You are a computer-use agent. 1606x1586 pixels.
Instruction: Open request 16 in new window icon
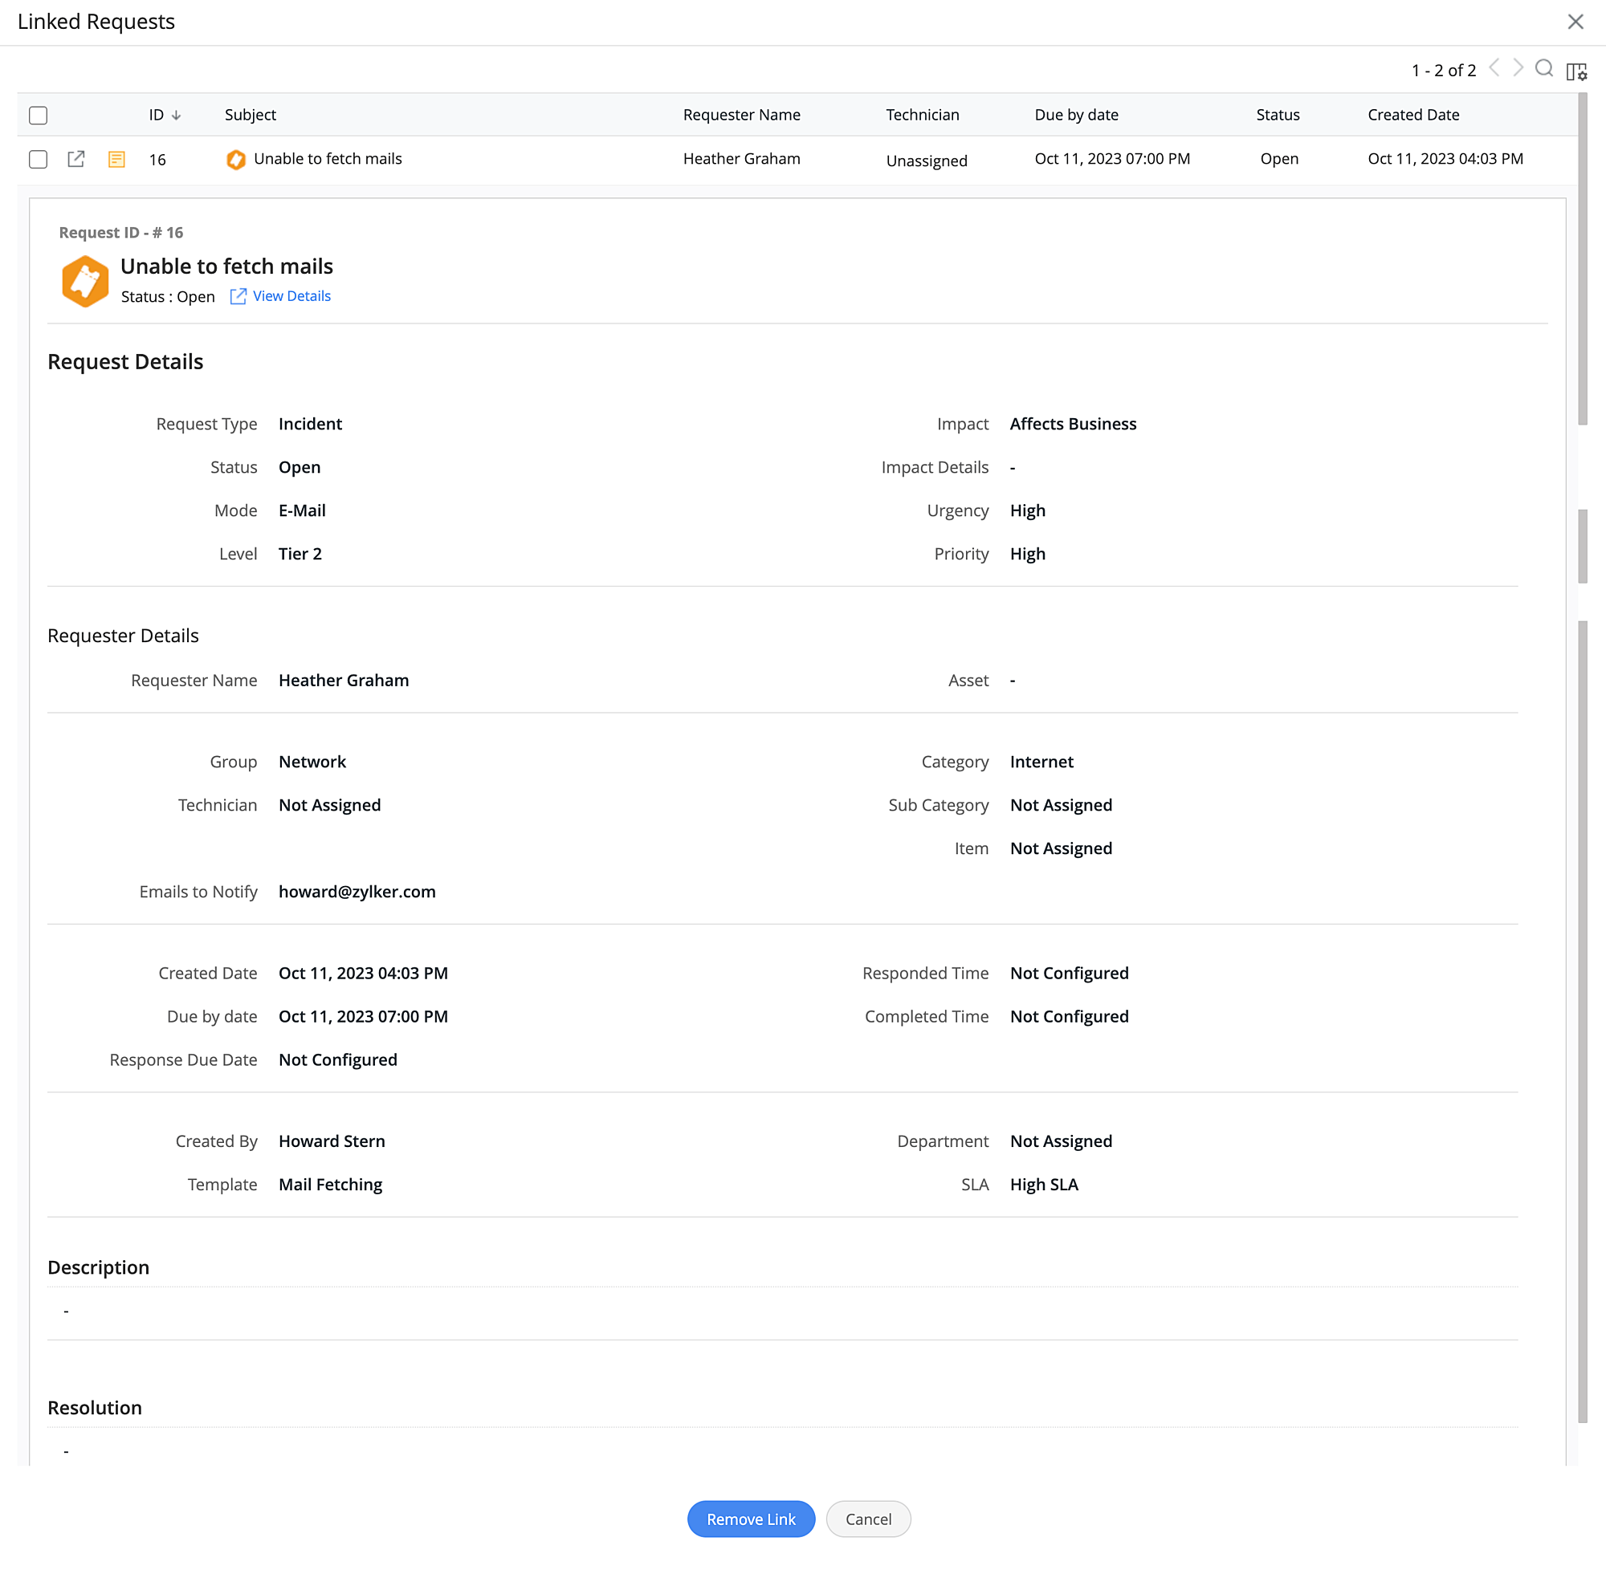coord(75,159)
